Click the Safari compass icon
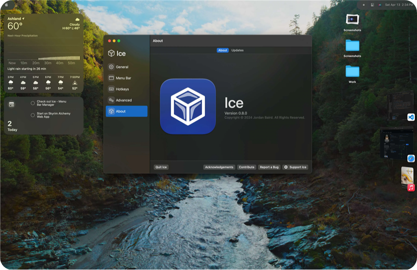 411,159
